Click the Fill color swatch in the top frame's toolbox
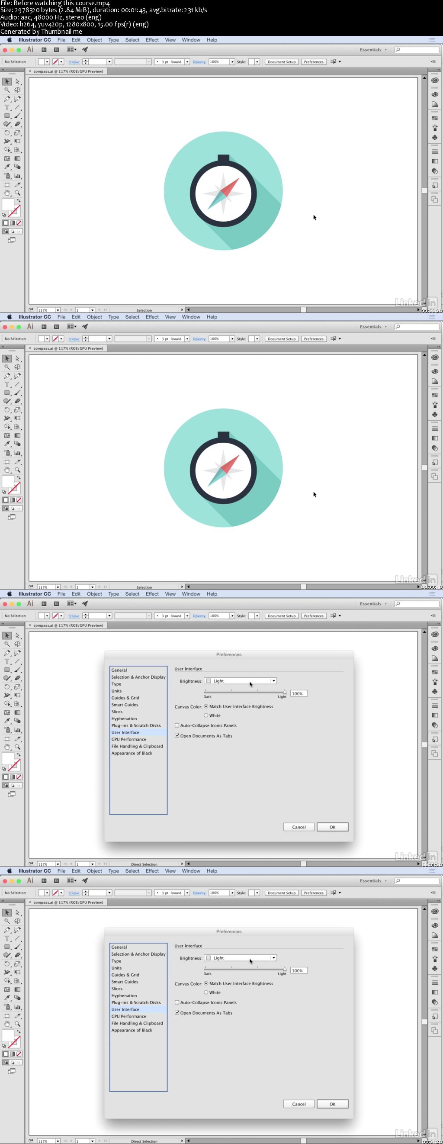 coord(8,205)
